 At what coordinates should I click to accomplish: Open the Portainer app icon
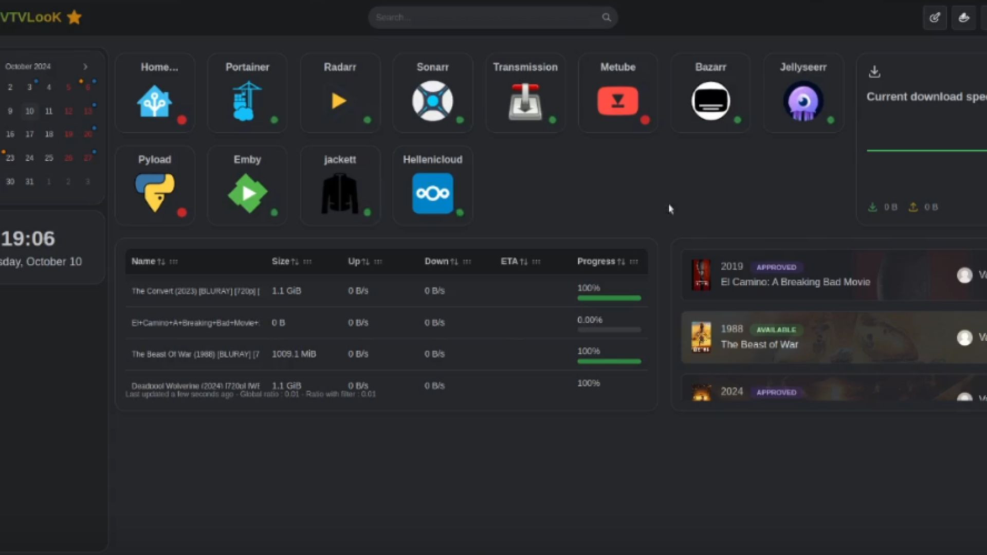pos(247,101)
